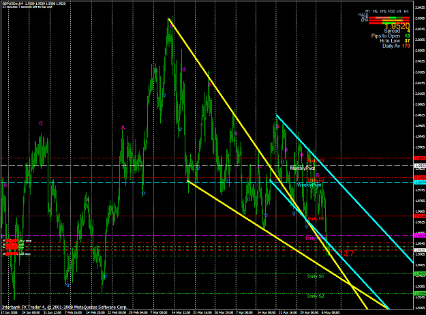Click the cyan WeeklyPivot price tag on the axis
The width and height of the screenshot is (426, 315).
(420, 182)
